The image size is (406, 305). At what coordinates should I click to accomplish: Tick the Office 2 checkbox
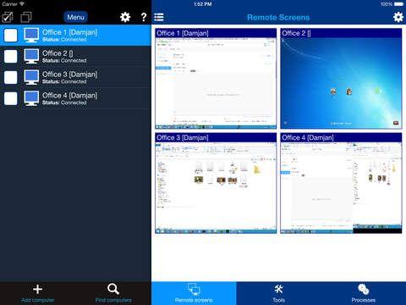pyautogui.click(x=11, y=56)
